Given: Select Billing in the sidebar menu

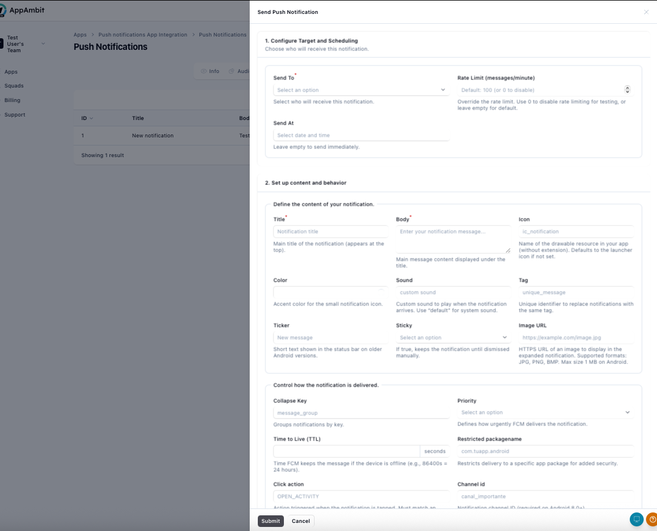Looking at the screenshot, I should pyautogui.click(x=12, y=100).
